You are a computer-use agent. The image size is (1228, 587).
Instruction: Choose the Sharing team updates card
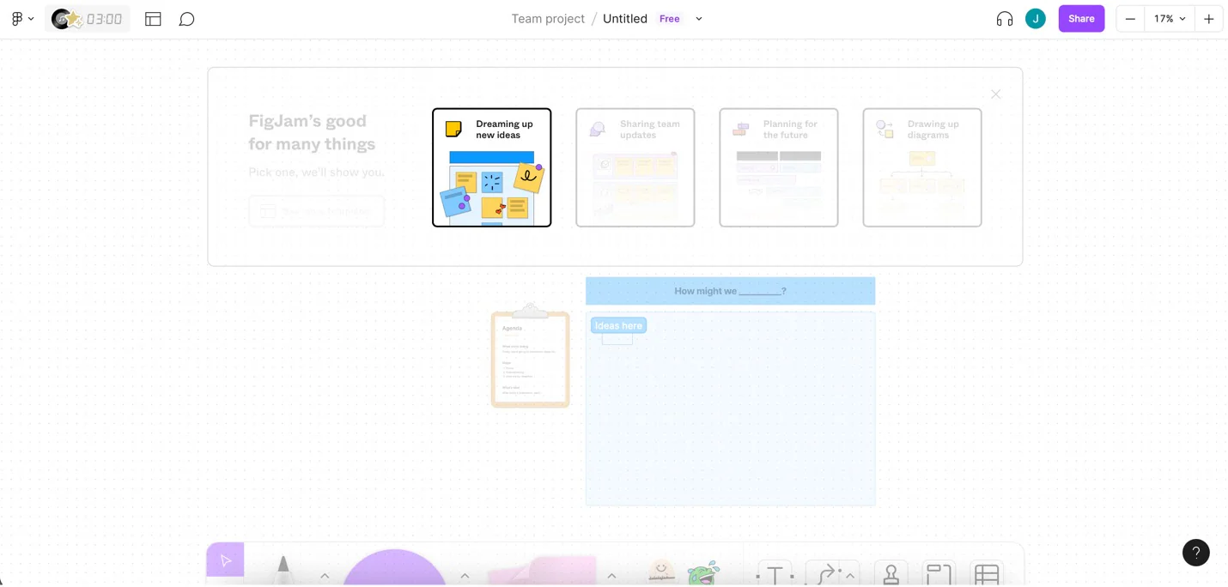(635, 167)
